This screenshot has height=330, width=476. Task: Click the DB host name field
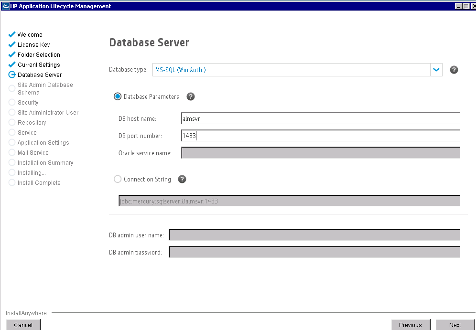(x=321, y=118)
